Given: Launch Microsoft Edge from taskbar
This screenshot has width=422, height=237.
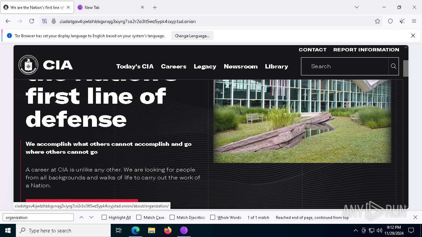Looking at the screenshot, I should pyautogui.click(x=136, y=230).
